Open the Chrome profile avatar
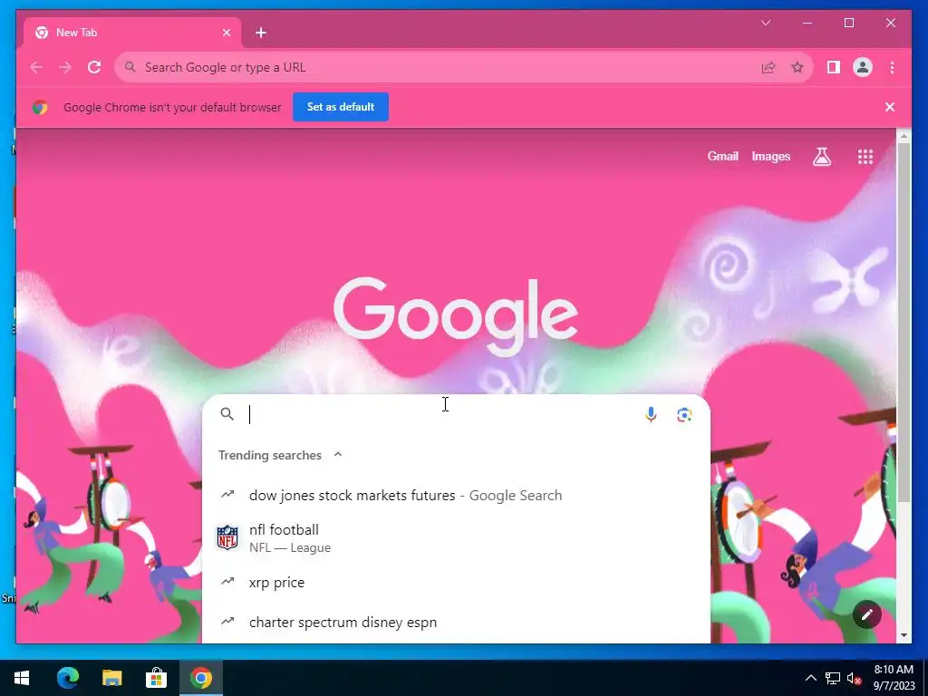 [863, 67]
